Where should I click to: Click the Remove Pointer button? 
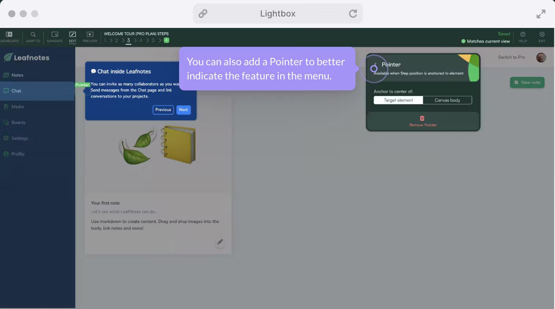click(x=423, y=121)
